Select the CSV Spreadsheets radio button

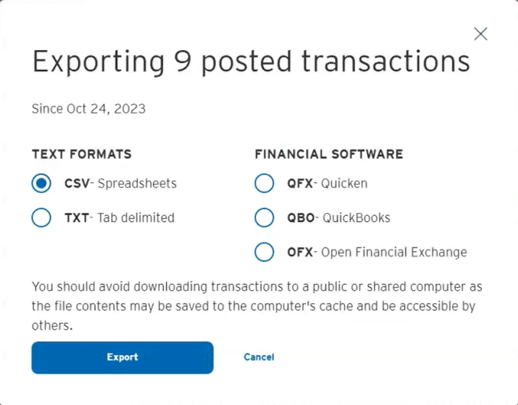(x=41, y=183)
